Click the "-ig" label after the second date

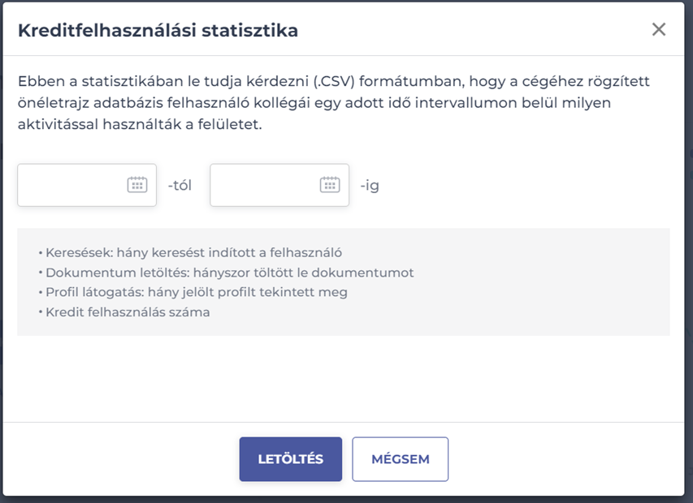(x=370, y=186)
